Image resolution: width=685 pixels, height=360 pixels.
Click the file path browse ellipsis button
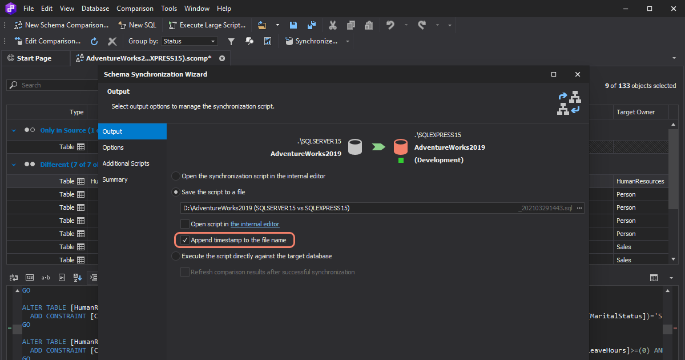pyautogui.click(x=579, y=208)
